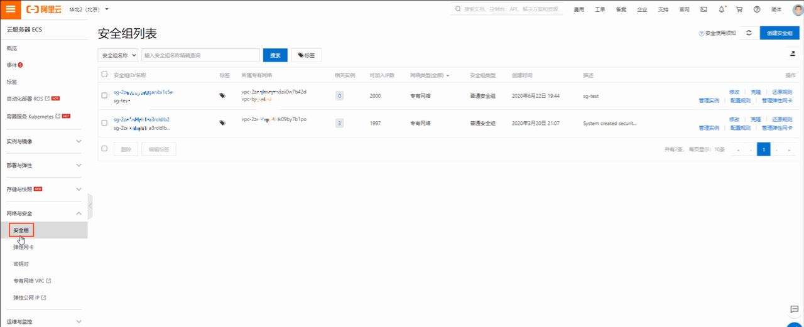Screen dimensions: 804x327
Task: Open 弹性网卡 in the sidebar
Action: [23, 247]
